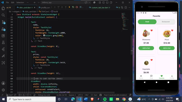This screenshot has height=102, width=182.
Task: Unfavorite the Shawarma heart icon
Action: pyautogui.click(x=151, y=31)
